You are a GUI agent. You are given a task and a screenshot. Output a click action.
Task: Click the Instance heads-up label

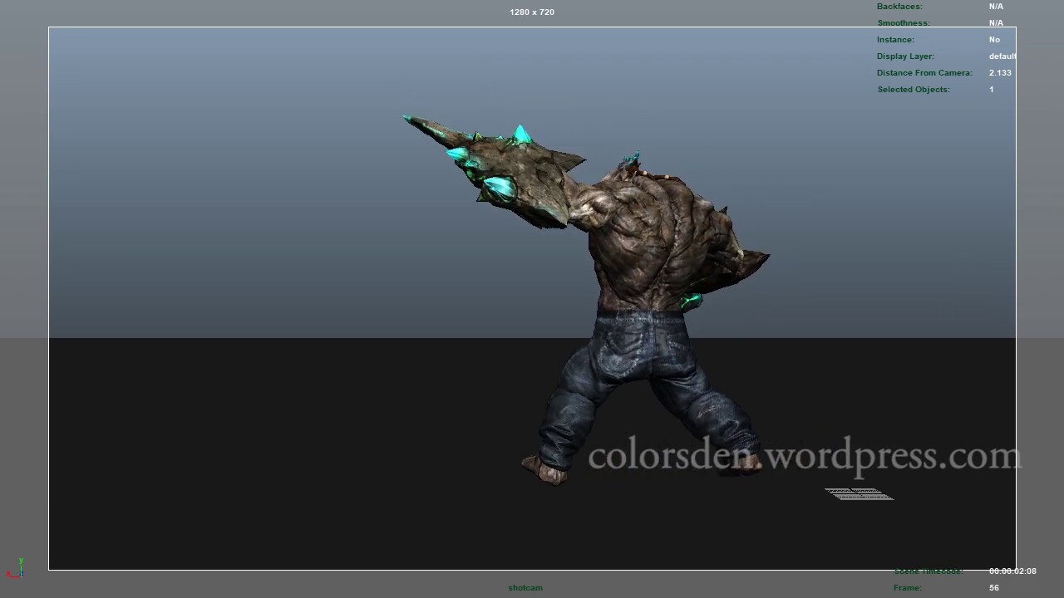895,40
